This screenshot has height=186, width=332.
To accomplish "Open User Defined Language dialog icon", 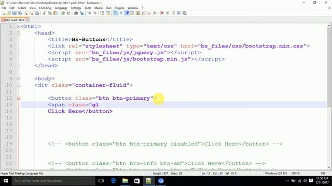I will pyautogui.click(x=132, y=13).
